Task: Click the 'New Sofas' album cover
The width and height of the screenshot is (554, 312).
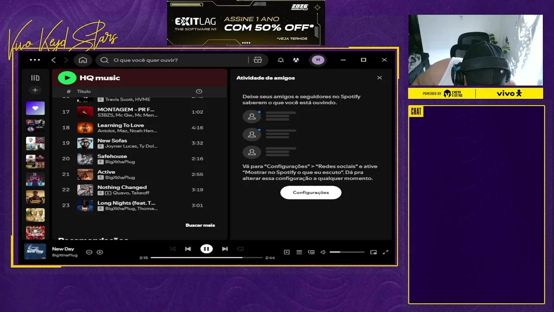Action: [85, 143]
